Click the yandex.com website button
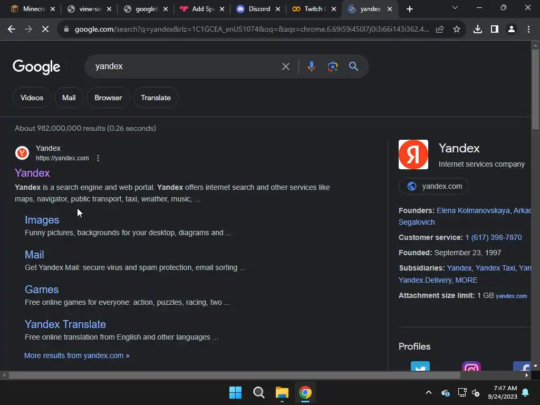Screen dimensions: 540x405 point(433,186)
